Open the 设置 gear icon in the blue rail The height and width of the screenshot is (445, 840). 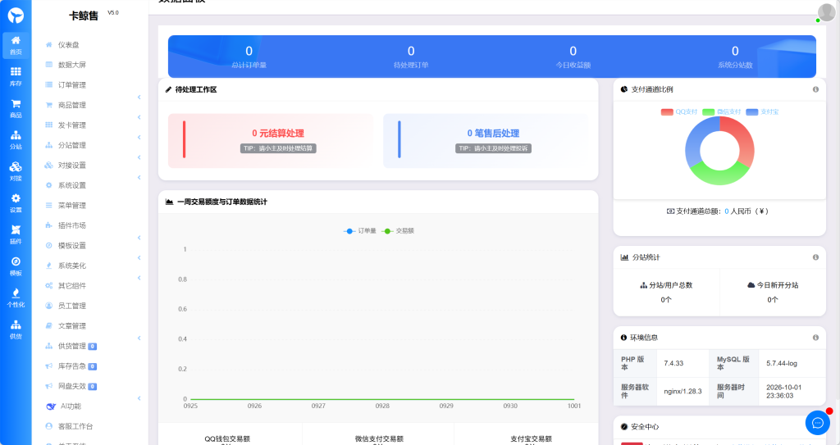(16, 203)
